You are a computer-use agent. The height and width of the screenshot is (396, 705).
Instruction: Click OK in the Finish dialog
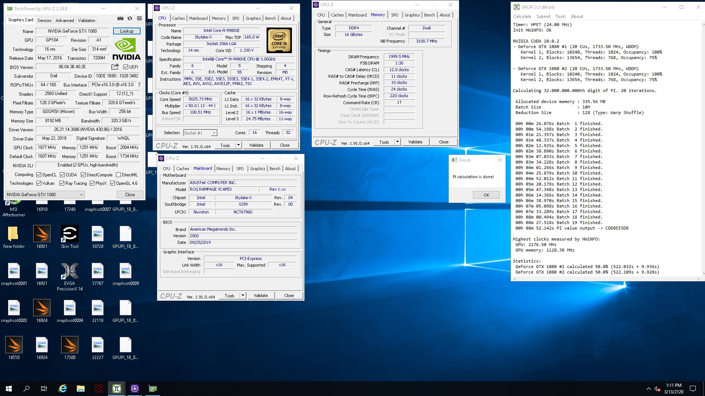click(x=486, y=195)
